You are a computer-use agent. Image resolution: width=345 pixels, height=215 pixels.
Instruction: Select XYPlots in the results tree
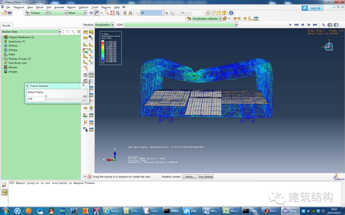coord(13,46)
